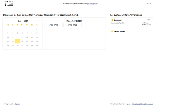Select highlighted day 19 in calendar
169x106 pixels.
pos(17,41)
